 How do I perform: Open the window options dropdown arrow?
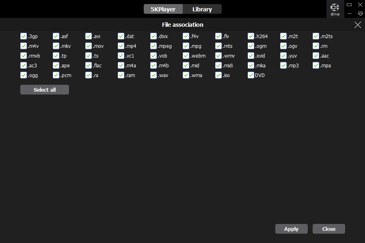tap(361, 14)
